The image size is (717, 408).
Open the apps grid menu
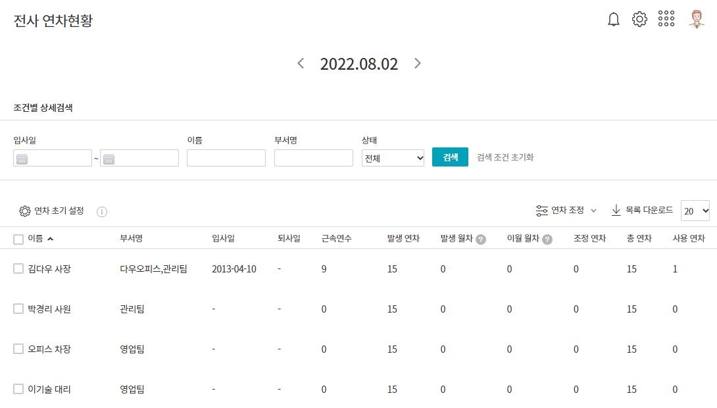pos(666,18)
